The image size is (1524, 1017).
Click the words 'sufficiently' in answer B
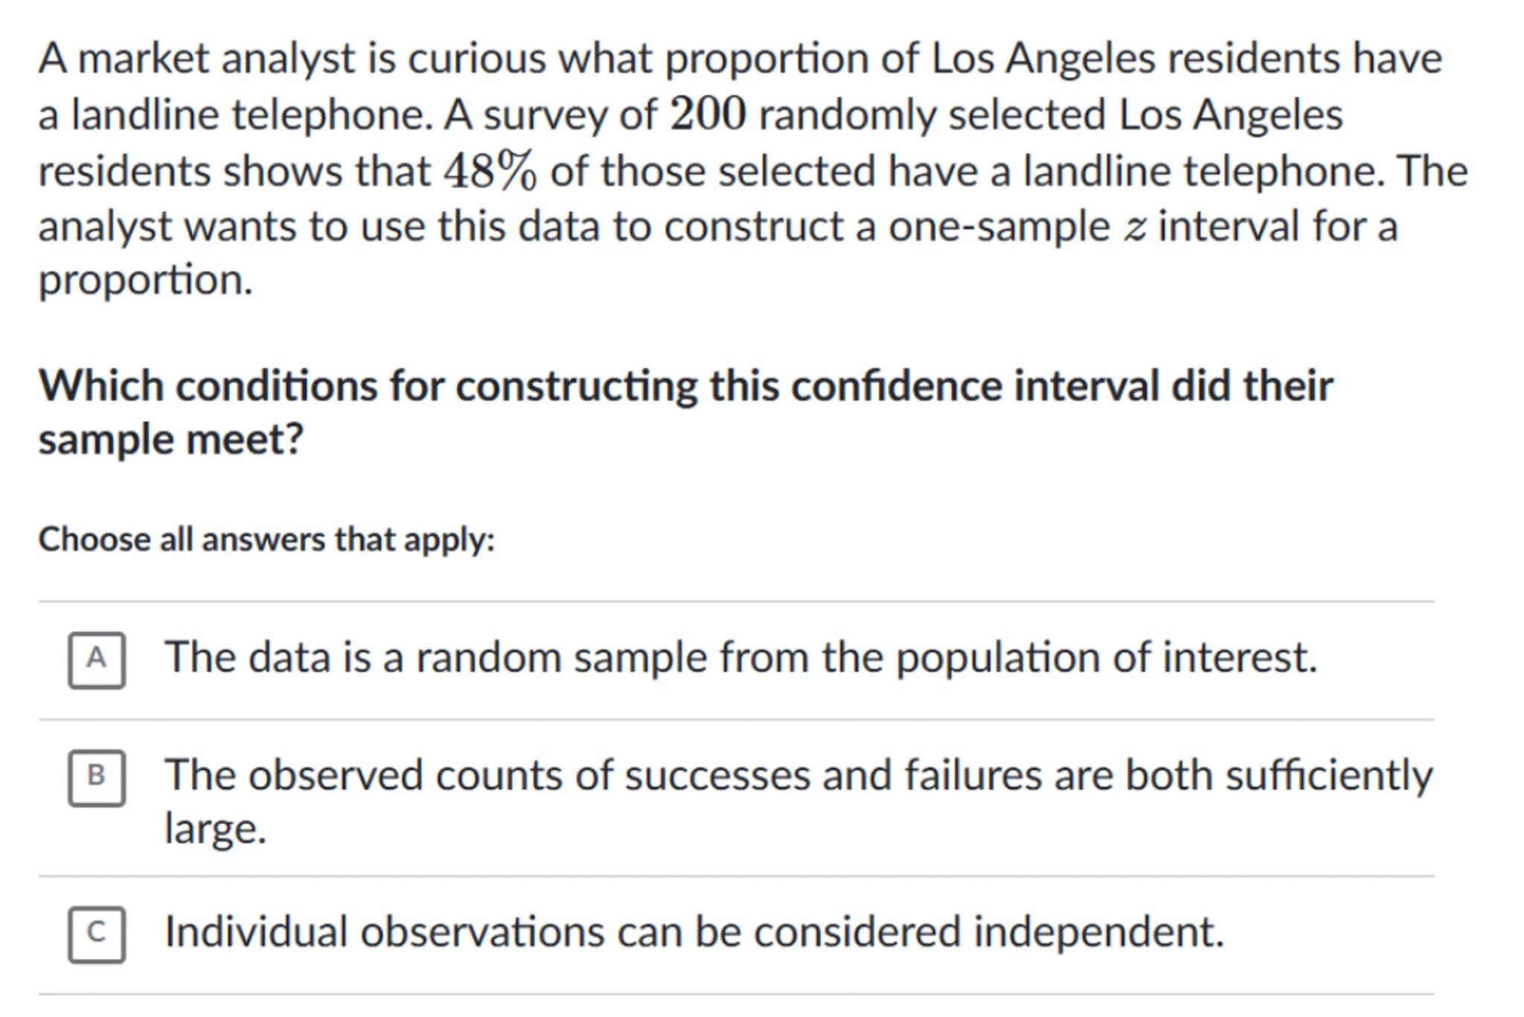click(1328, 776)
